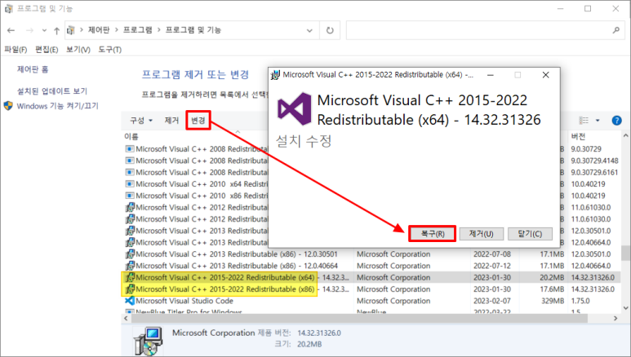
Task: Click date cell 2023-02-07
Action: point(491,301)
